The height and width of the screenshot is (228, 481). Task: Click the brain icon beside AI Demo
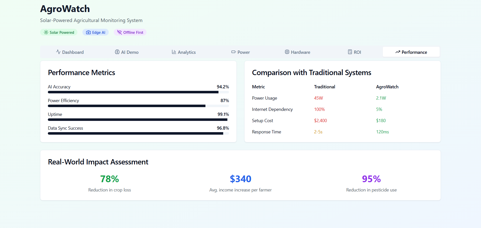coord(117,52)
